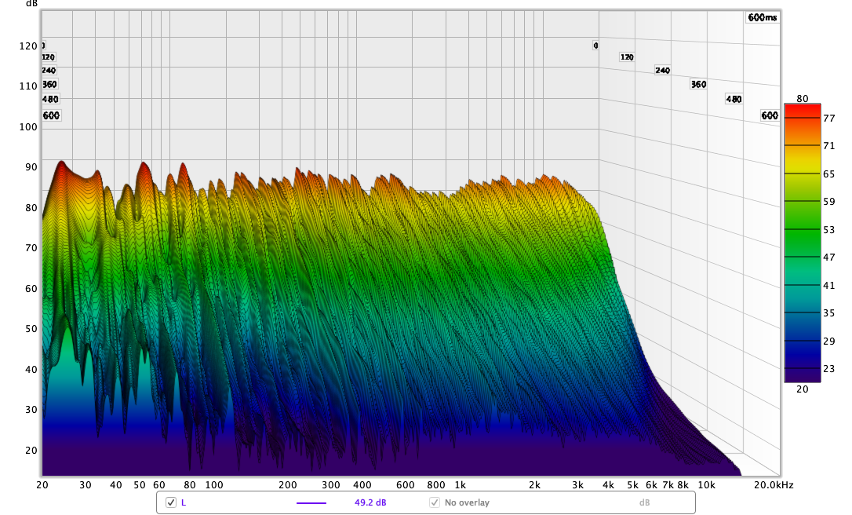This screenshot has width=852, height=515.
Task: Click the dark purple bottom of color scale
Action: click(x=802, y=375)
